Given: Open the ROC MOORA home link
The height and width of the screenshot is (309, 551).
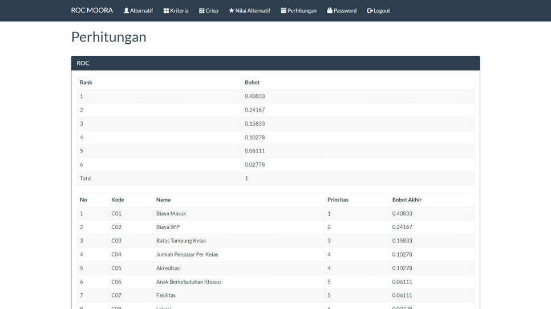Looking at the screenshot, I should point(92,10).
